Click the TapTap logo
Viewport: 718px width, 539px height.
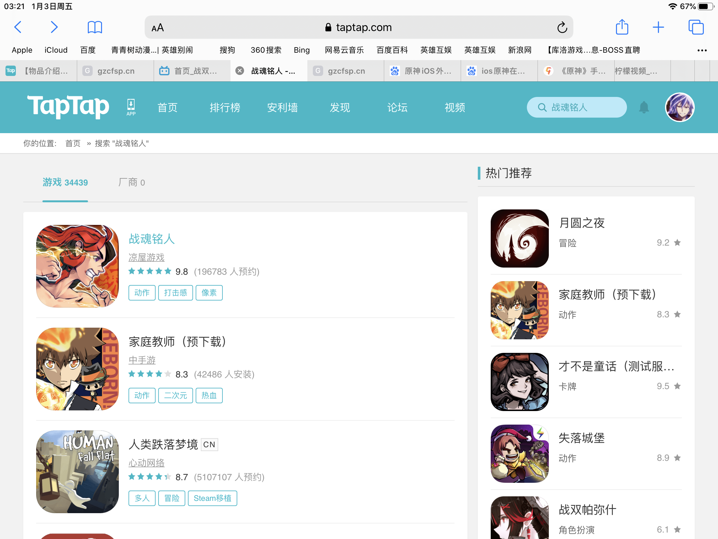coord(68,107)
